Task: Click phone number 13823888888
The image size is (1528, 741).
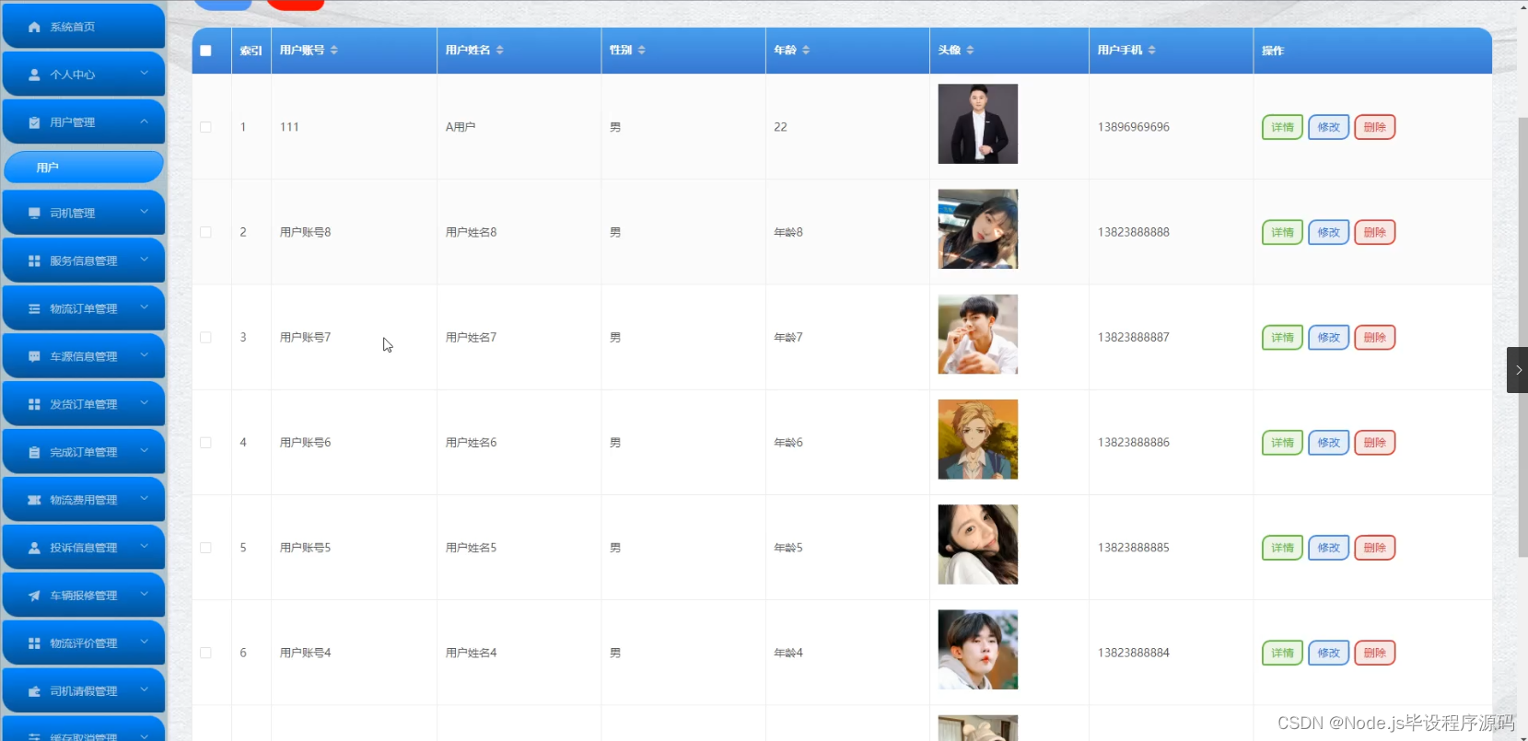Action: click(1134, 232)
